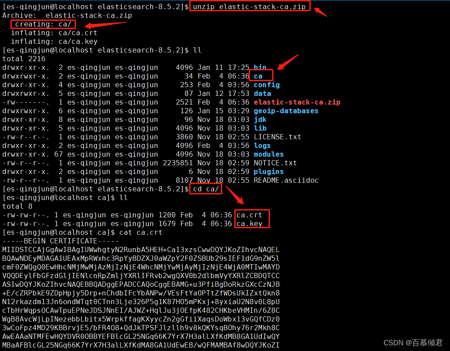Click the 'lib' directory name
This screenshot has height=351, width=450.
tap(260, 128)
